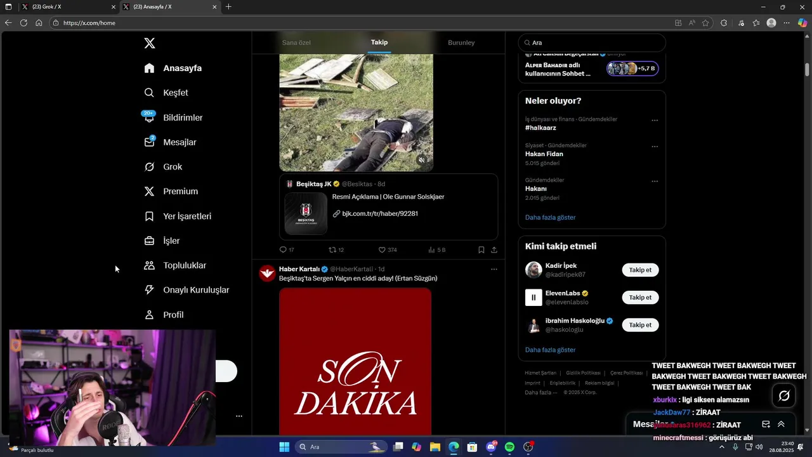Bookmark the post above Haber Kartalı

click(x=481, y=250)
